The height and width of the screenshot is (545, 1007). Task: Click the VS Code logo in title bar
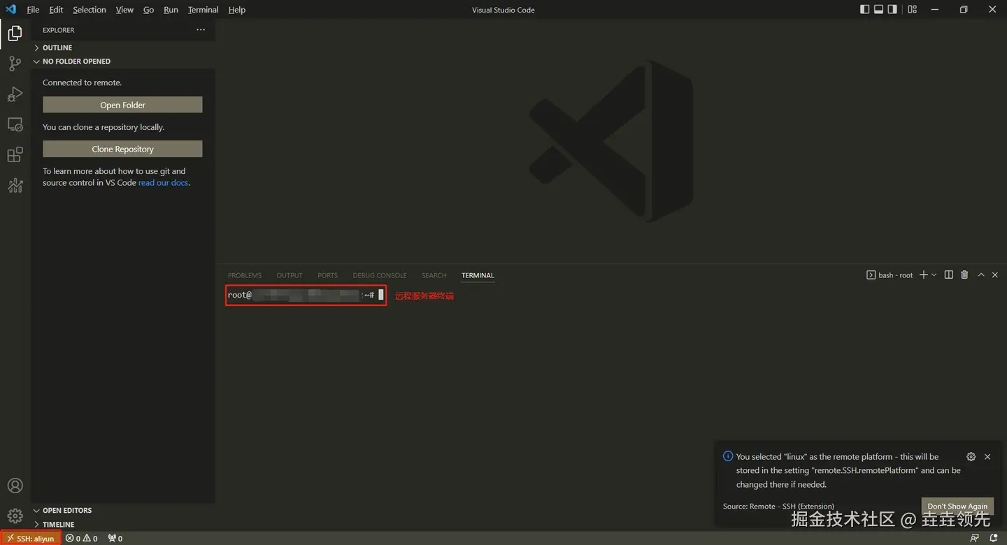pyautogui.click(x=10, y=9)
